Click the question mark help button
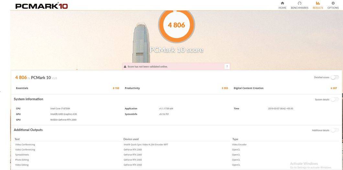The width and height of the screenshot is (343, 170). pos(227,67)
